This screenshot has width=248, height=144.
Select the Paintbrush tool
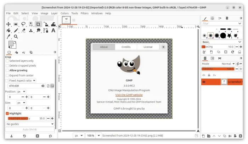point(16,31)
